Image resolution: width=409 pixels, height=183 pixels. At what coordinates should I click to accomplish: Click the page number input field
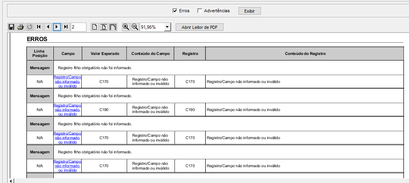click(x=78, y=27)
